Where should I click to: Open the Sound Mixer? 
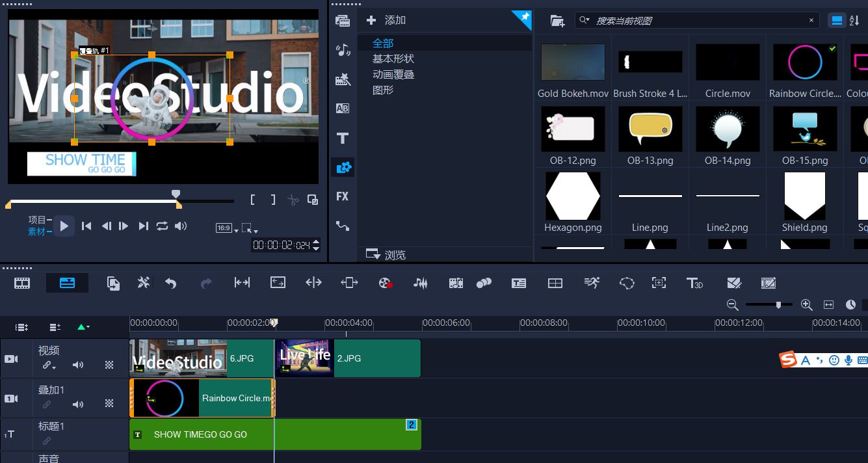[x=421, y=283]
